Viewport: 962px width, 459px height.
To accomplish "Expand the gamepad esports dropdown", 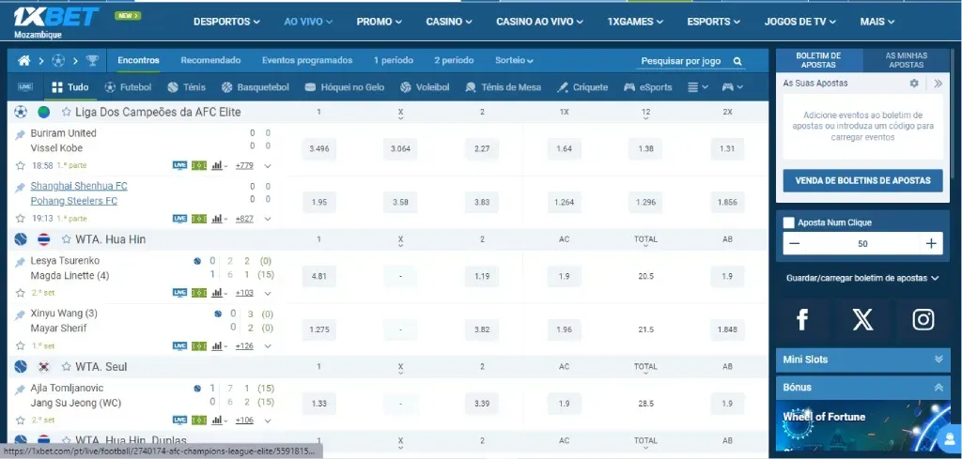I will coord(733,87).
